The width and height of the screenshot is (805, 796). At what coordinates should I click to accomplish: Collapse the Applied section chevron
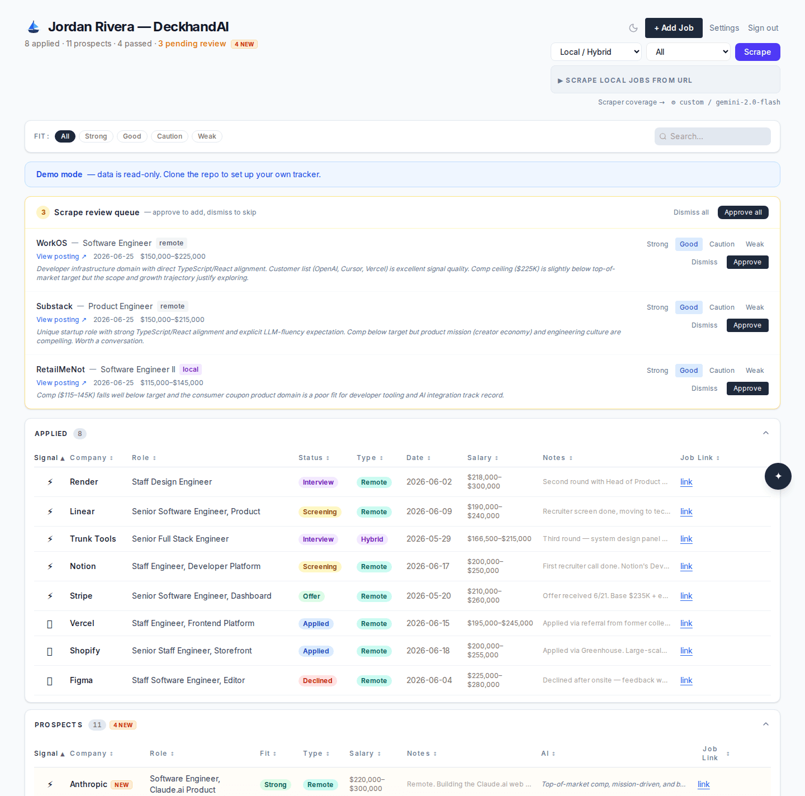(x=766, y=433)
